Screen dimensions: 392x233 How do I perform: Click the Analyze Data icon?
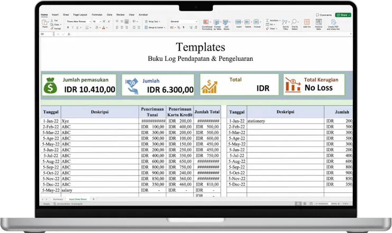[x=320, y=23]
